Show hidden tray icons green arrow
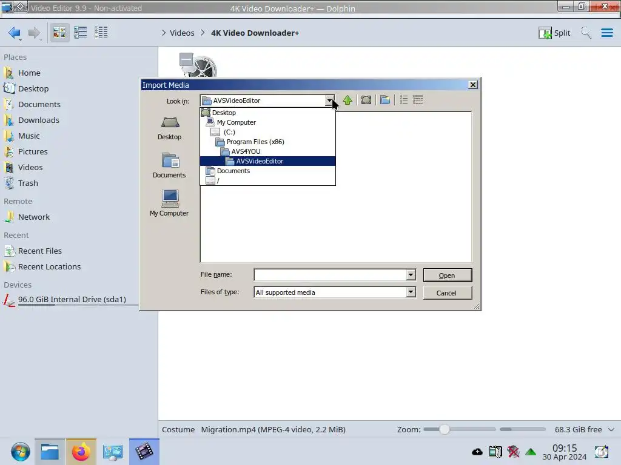The image size is (621, 465). (x=531, y=452)
